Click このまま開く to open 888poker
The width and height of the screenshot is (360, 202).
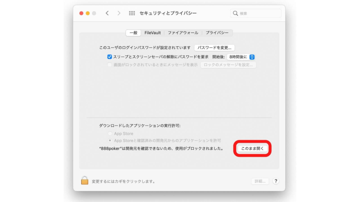tap(252, 148)
